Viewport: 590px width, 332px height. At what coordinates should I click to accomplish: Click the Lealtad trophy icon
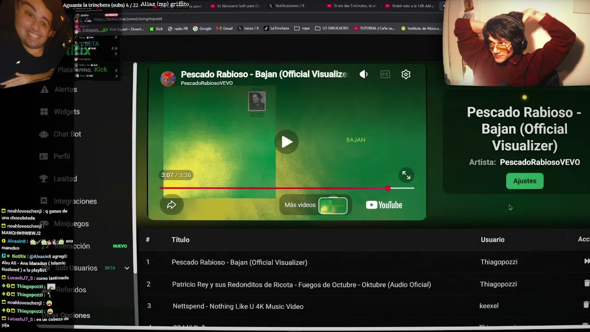[x=44, y=178]
